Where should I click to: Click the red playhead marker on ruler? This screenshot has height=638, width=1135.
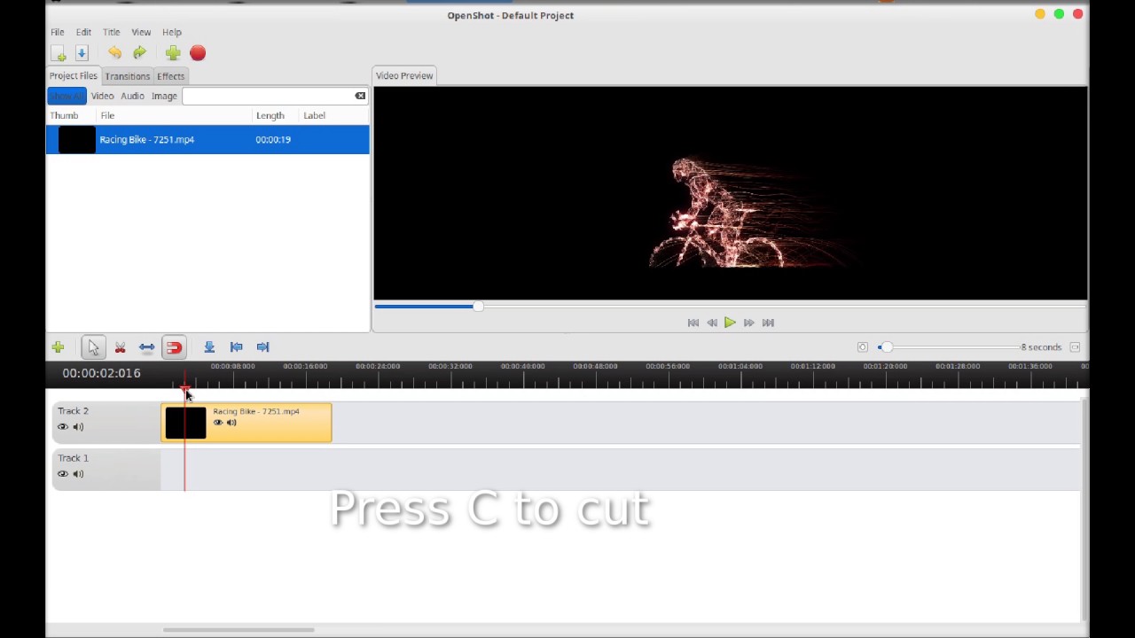tap(184, 389)
